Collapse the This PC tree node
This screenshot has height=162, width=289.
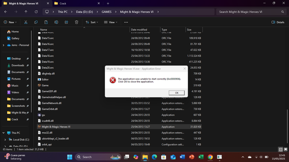point(3,133)
